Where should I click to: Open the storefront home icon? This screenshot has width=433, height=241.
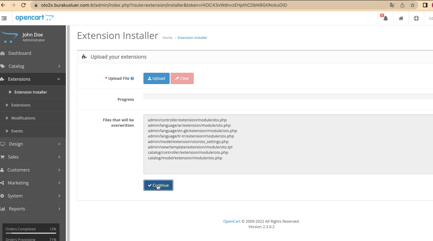(401, 19)
